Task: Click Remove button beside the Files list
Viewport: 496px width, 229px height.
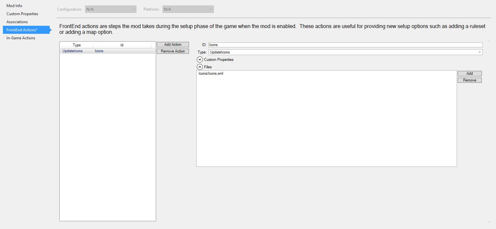Action: 470,80
